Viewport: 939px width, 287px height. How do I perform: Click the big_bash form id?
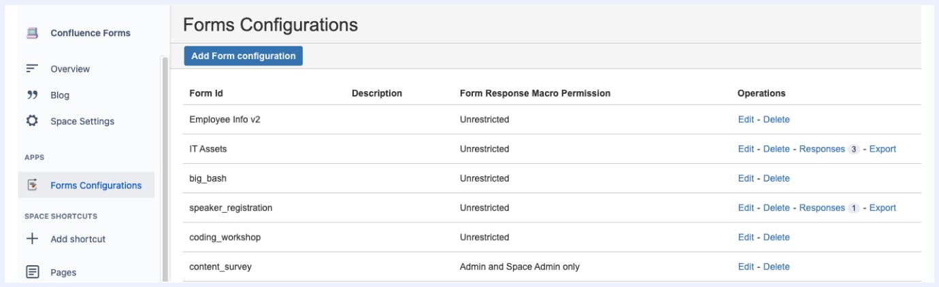pyautogui.click(x=209, y=178)
